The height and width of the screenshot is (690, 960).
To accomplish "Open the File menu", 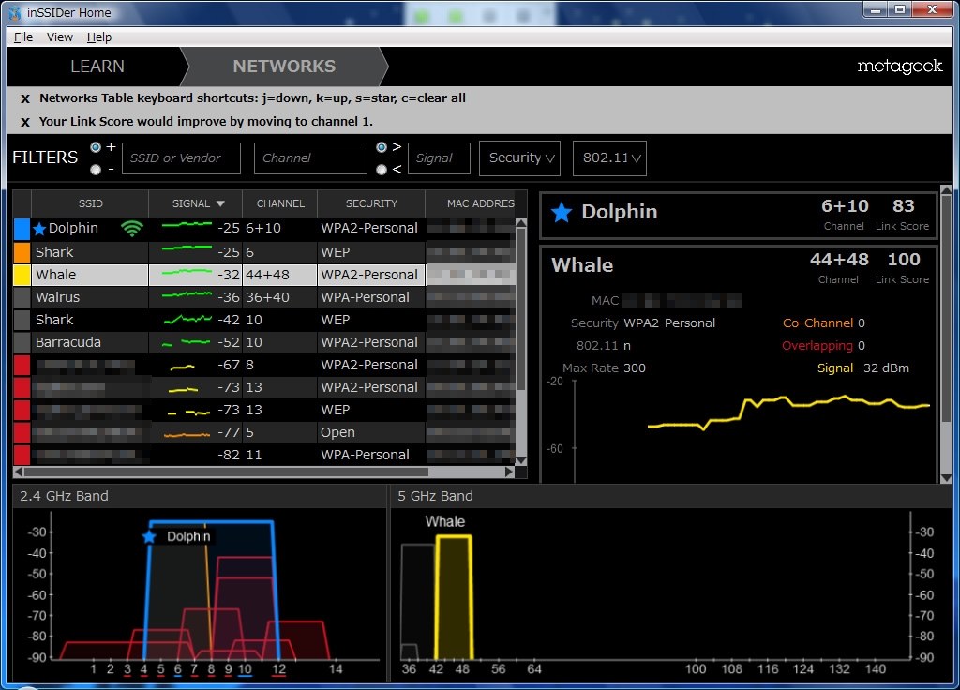I will pyautogui.click(x=23, y=37).
